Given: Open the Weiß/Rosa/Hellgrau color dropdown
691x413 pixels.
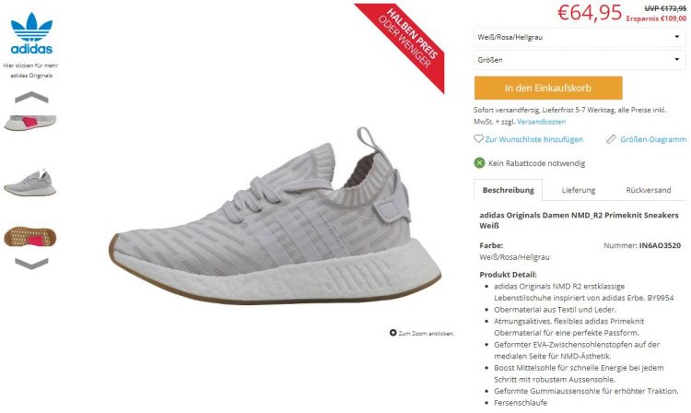Looking at the screenshot, I should point(580,37).
